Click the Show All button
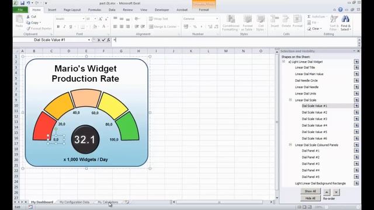The height and width of the screenshot is (210, 374). click(x=310, y=191)
